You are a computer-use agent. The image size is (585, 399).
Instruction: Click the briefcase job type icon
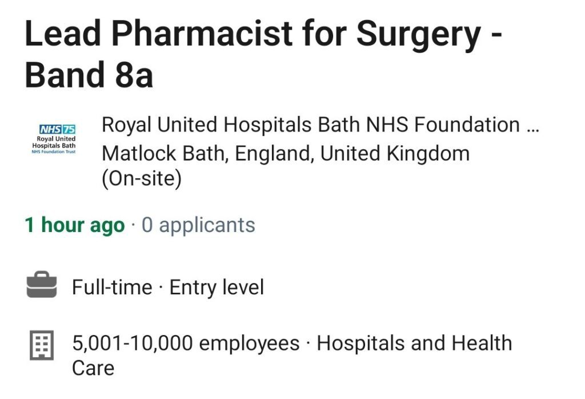[42, 285]
